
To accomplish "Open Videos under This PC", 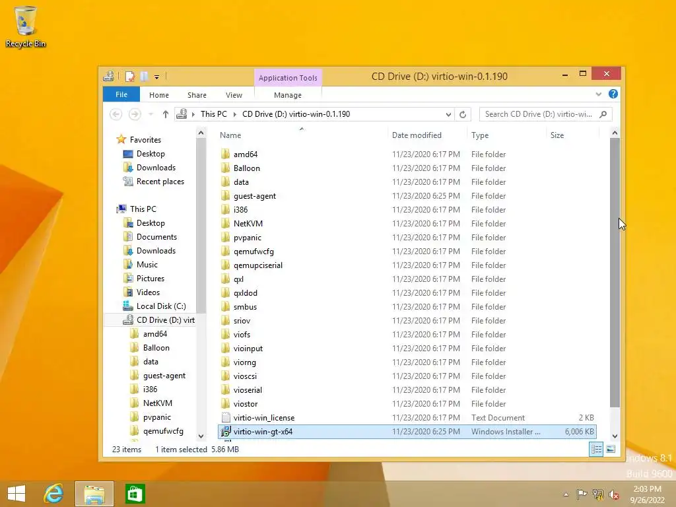I will (148, 292).
